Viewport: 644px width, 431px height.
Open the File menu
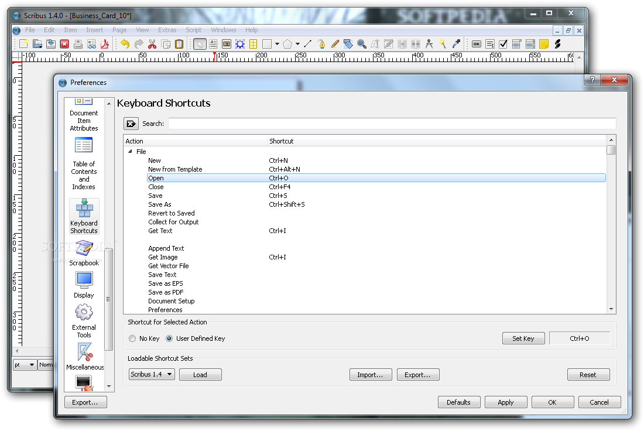30,30
